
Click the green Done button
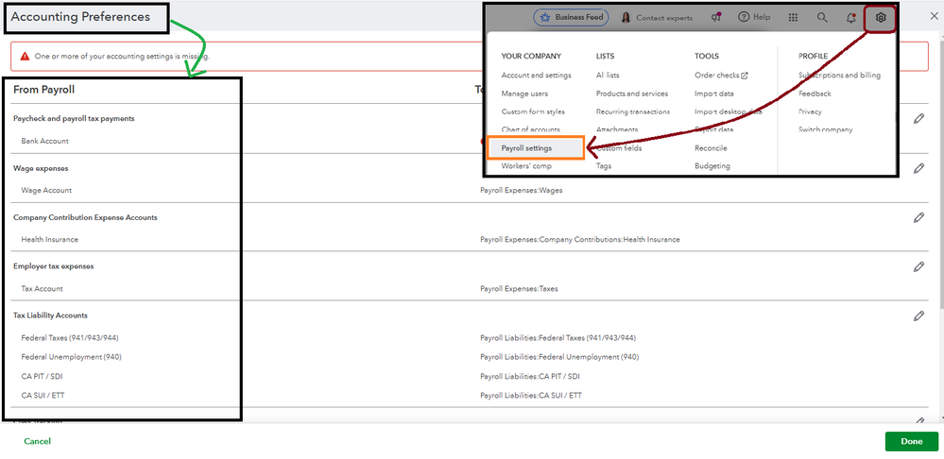click(912, 441)
